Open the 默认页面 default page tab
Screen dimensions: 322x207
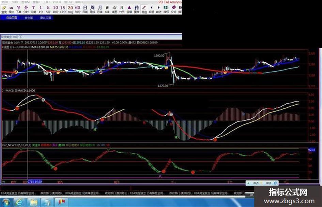point(45,18)
